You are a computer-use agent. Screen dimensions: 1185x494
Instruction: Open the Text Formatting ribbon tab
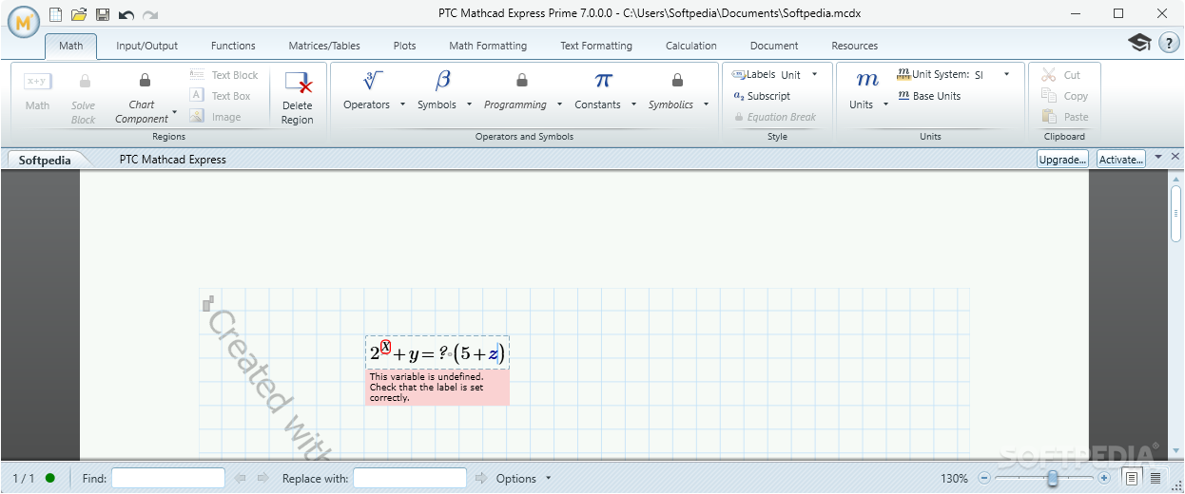point(596,46)
